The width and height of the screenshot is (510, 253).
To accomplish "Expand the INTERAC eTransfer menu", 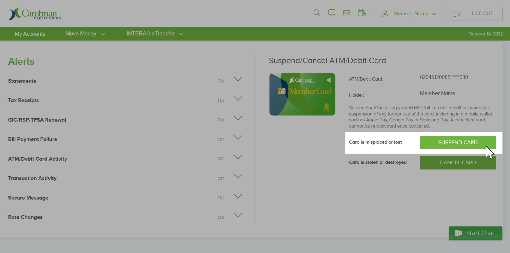I will click(x=154, y=34).
